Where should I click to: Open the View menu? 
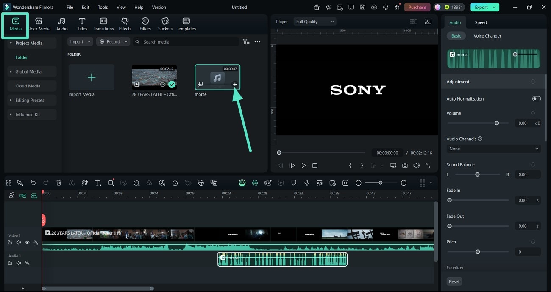point(121,7)
